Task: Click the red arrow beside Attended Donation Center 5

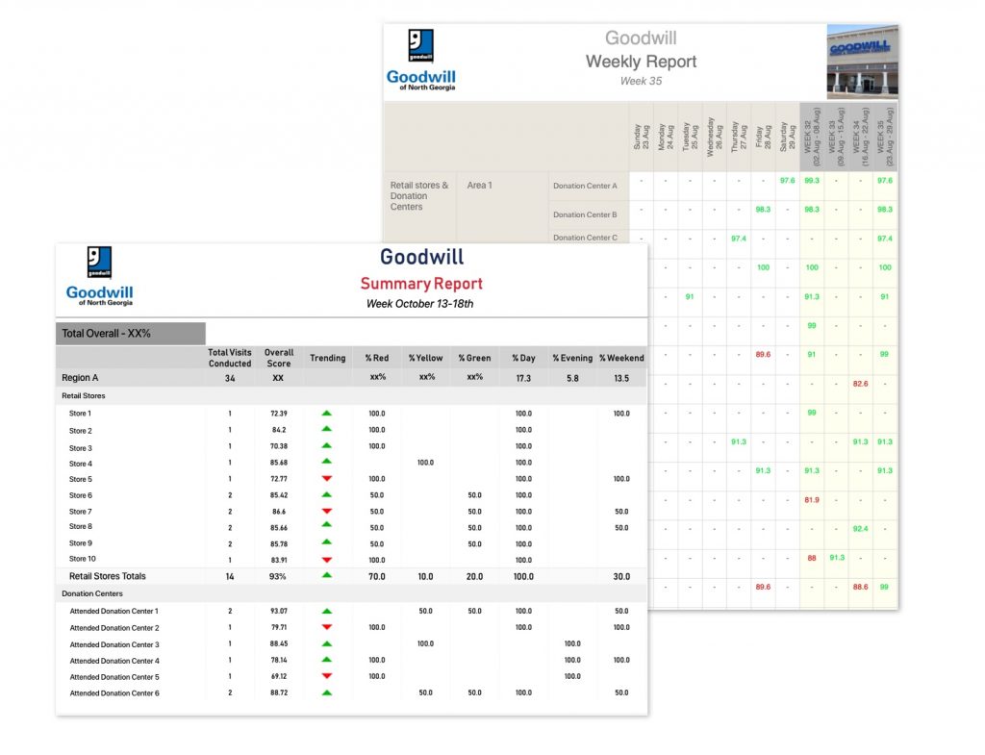Action: click(x=327, y=676)
